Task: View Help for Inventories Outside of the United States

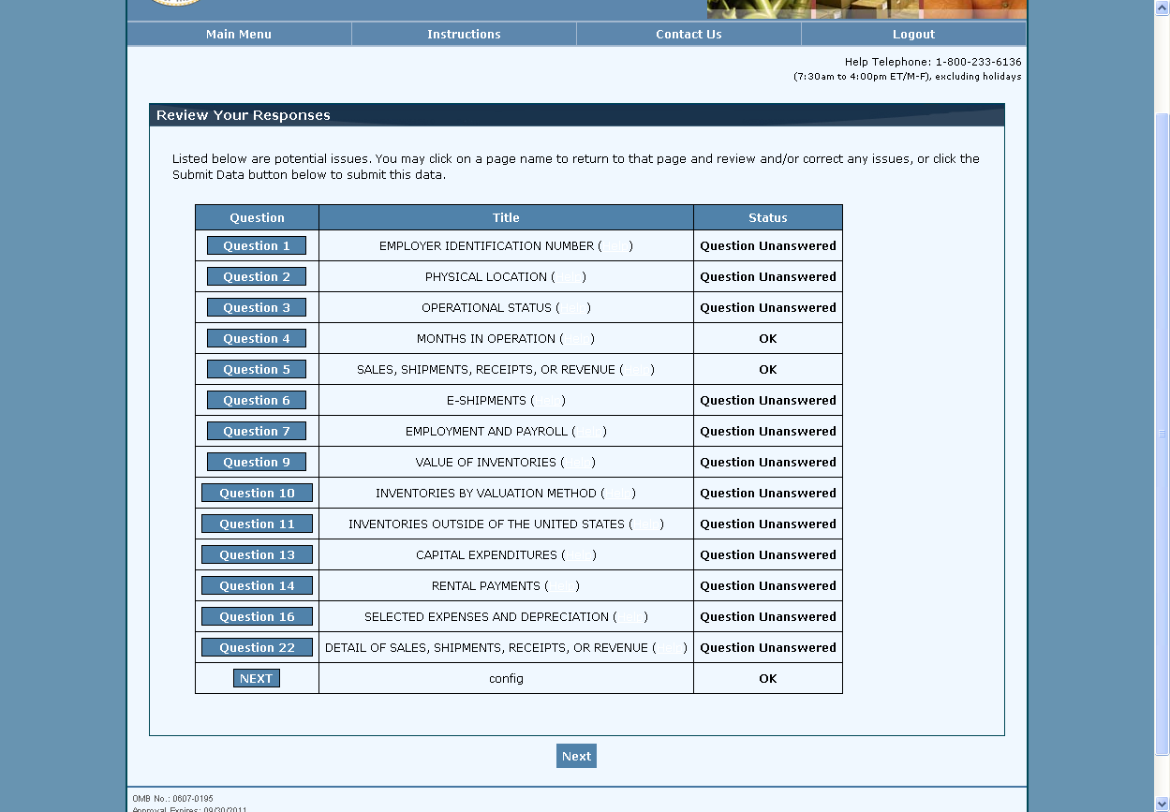Action: [646, 524]
